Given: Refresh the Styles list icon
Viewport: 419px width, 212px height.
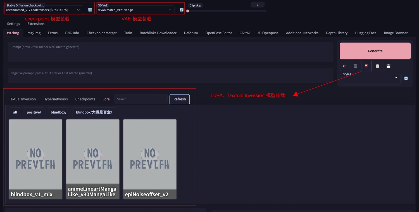Looking at the screenshot, I should tap(406, 79).
